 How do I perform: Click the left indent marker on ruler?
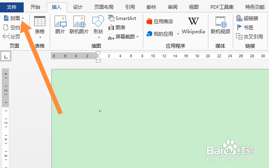98,61
